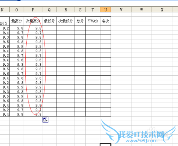The height and width of the screenshot is (146, 178).
Task: Click the 最高分 header cell
Action: (17, 21)
